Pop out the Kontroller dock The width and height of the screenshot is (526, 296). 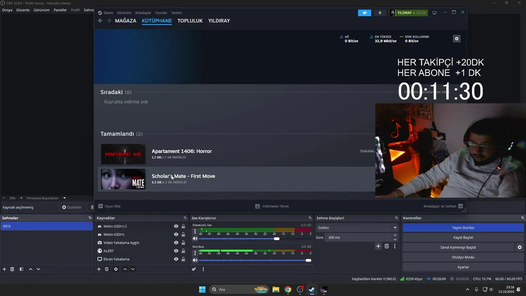tap(522, 218)
